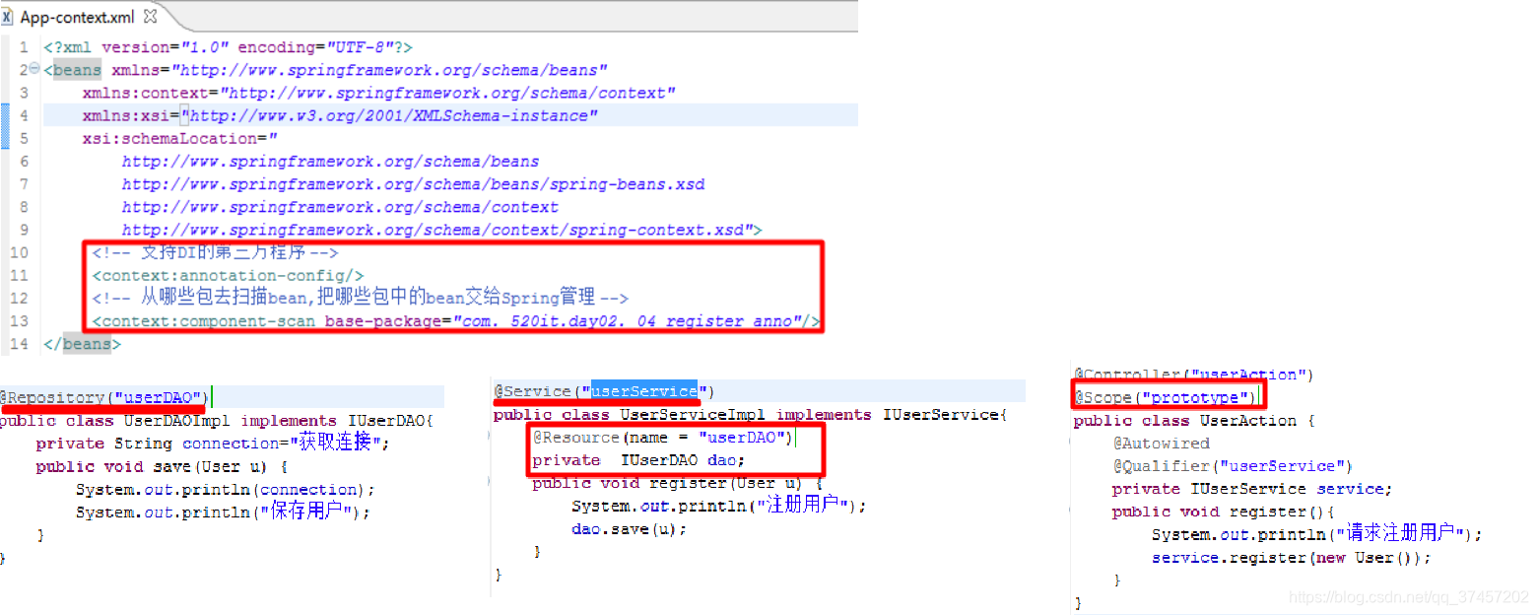Click the @Service annotation above UserServiceImpl
Screen dimensions: 1538x615
(x=537, y=391)
